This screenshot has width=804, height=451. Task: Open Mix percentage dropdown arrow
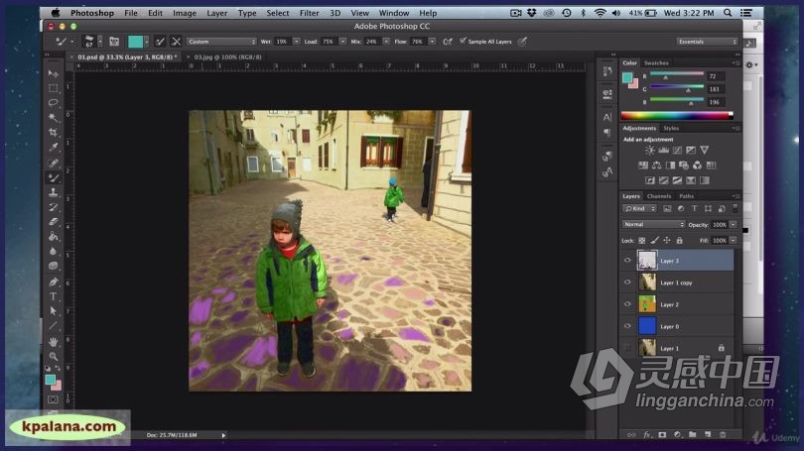point(386,42)
